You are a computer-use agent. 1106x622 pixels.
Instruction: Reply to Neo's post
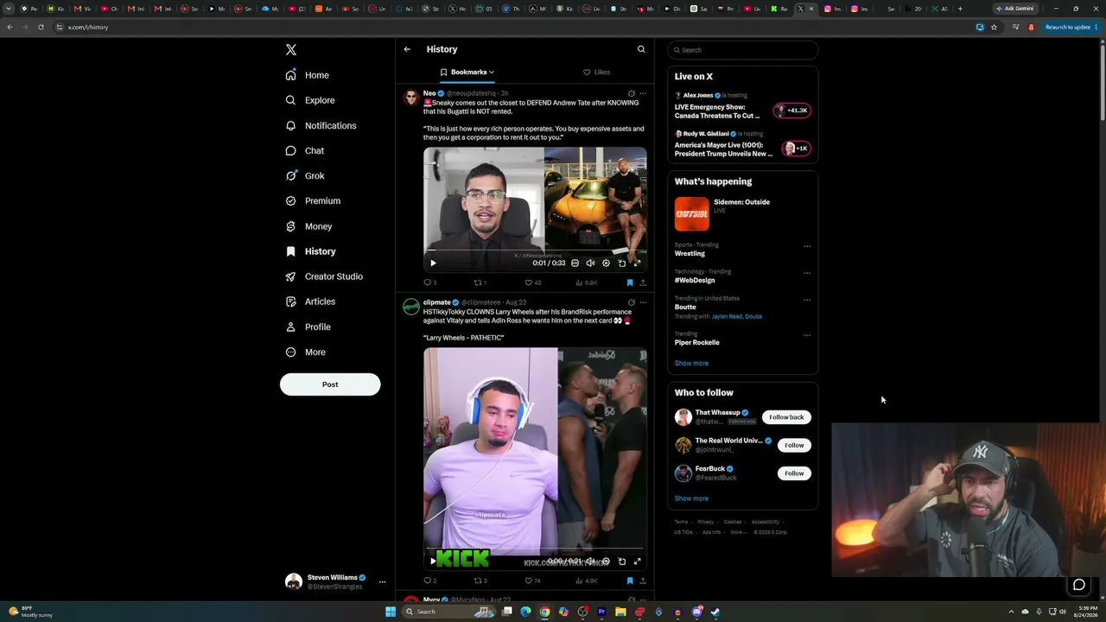coord(429,282)
